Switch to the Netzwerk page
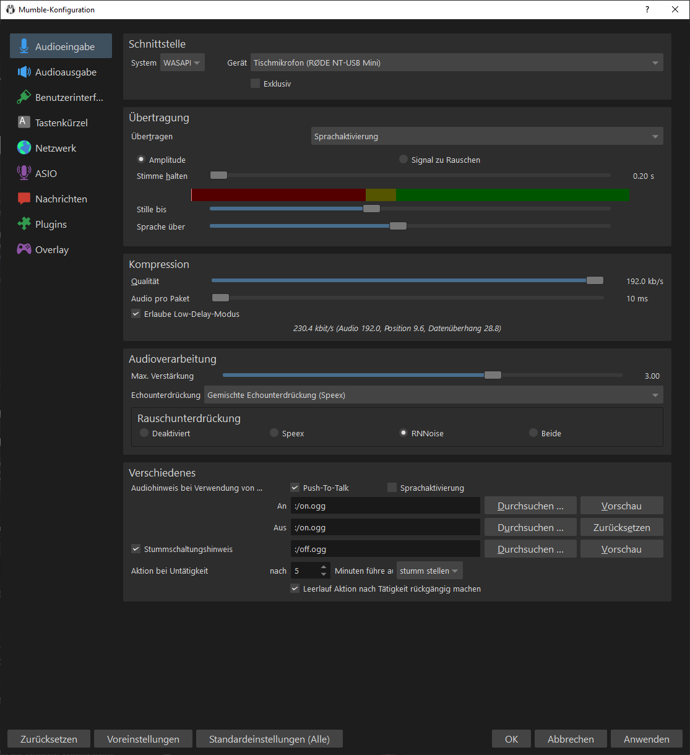 click(x=61, y=148)
